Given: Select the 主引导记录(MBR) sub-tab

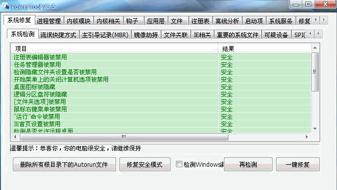Looking at the screenshot, I should click(105, 35).
